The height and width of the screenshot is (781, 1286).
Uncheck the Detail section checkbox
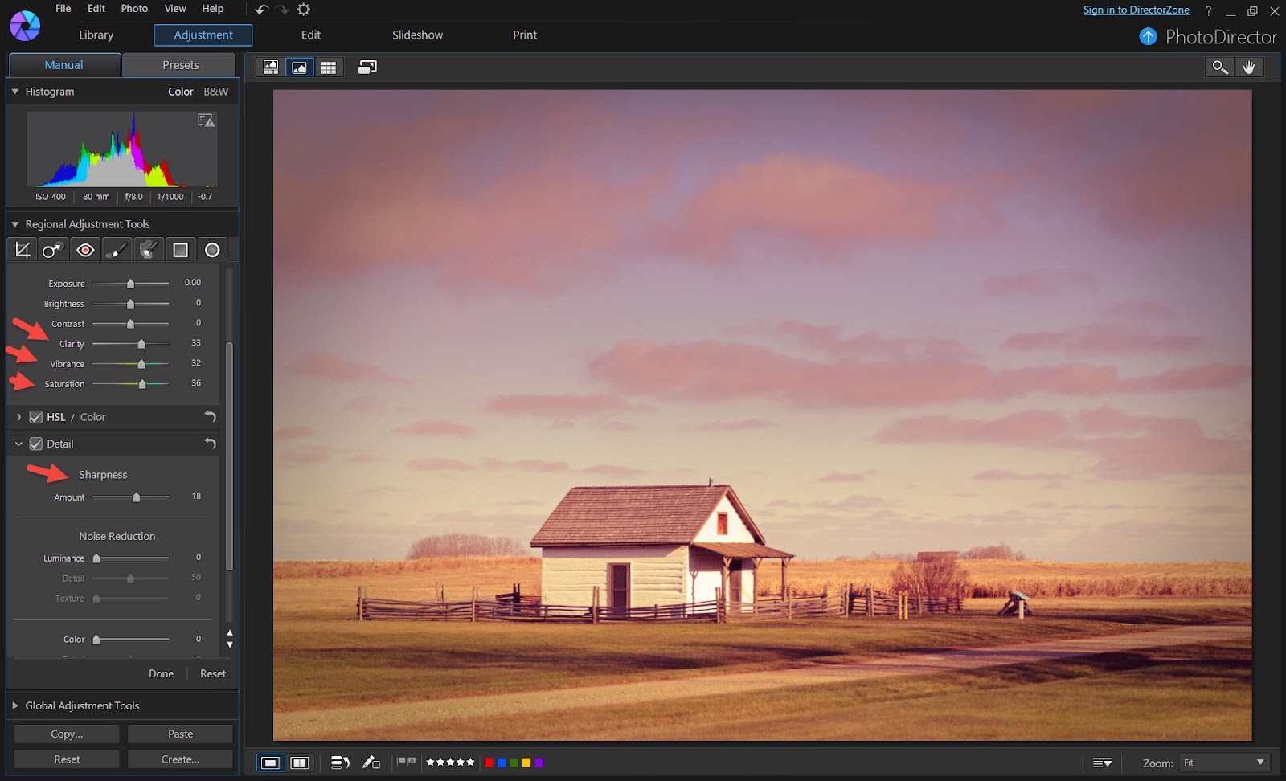pos(36,444)
